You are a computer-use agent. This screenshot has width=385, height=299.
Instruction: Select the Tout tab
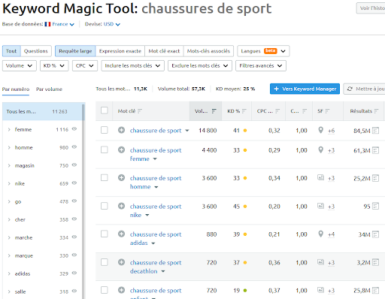tap(11, 51)
